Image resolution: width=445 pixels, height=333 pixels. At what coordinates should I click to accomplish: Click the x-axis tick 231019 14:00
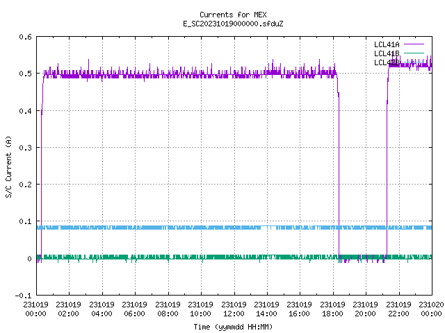click(266, 309)
